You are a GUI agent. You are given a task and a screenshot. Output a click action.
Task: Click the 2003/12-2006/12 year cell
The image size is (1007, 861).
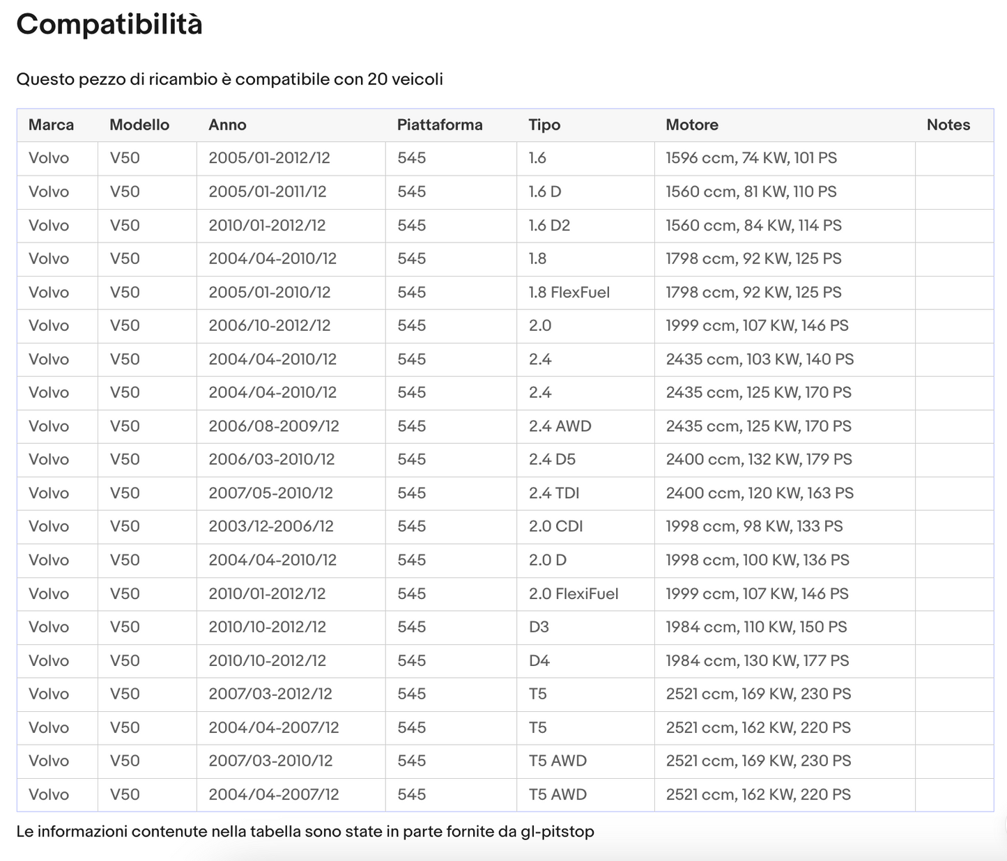pos(271,527)
